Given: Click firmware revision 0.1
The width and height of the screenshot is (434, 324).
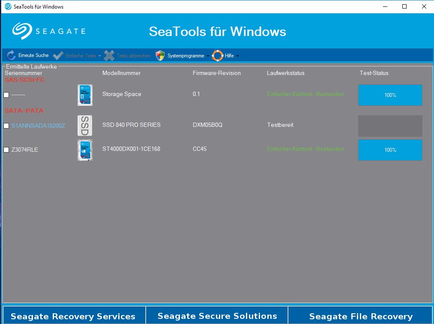Looking at the screenshot, I should (x=196, y=94).
